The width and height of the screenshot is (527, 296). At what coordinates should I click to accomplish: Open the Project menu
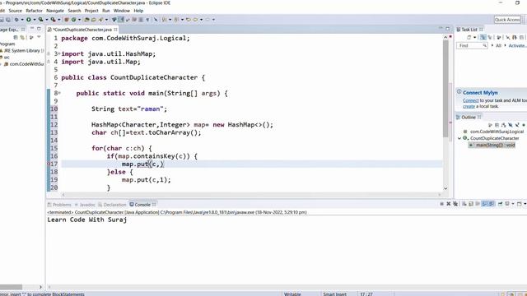pyautogui.click(x=91, y=11)
